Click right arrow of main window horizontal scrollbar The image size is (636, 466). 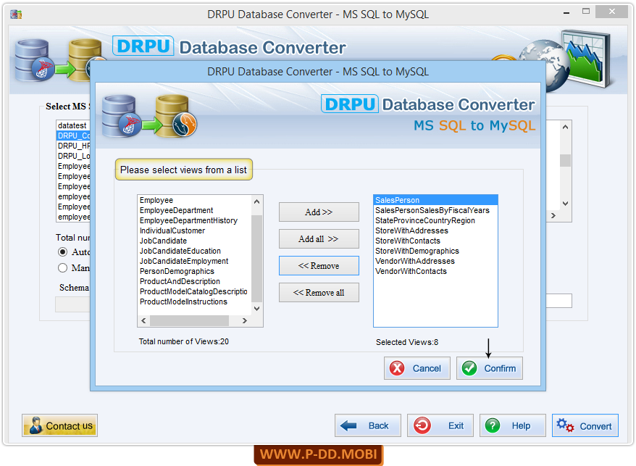click(x=553, y=215)
